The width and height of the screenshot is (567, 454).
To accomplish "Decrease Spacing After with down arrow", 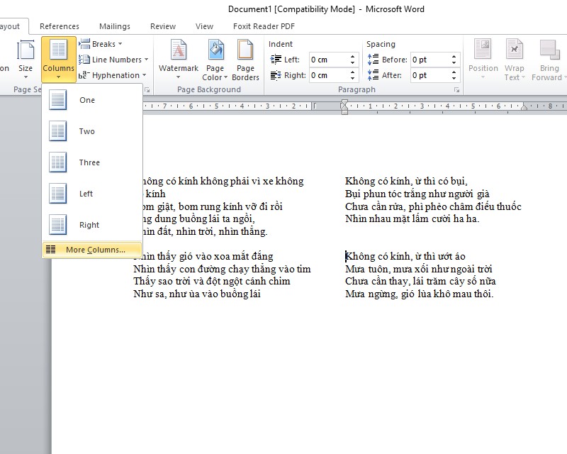I will 454,79.
